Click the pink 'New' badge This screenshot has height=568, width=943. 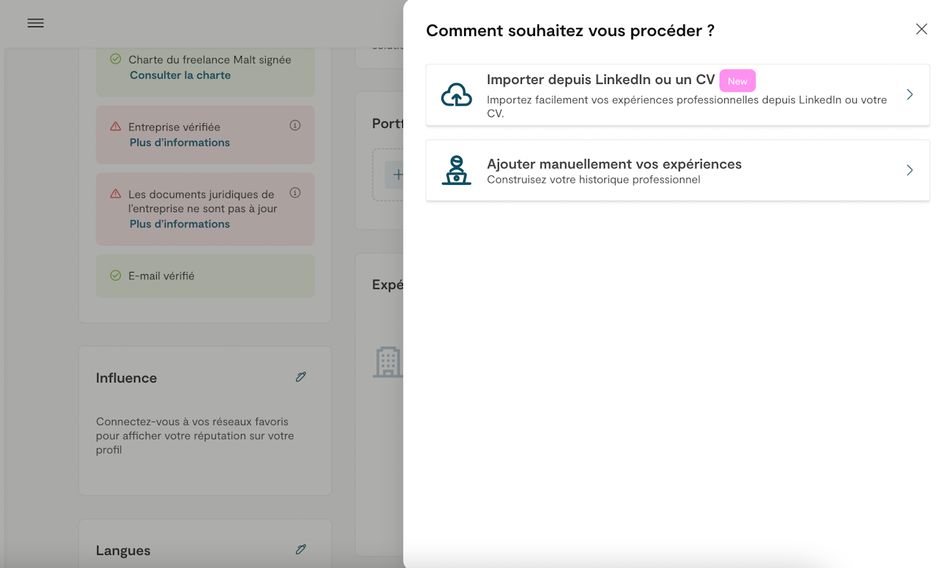coord(737,81)
